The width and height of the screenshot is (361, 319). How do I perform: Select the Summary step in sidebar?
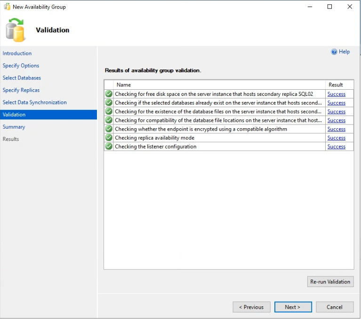(14, 127)
